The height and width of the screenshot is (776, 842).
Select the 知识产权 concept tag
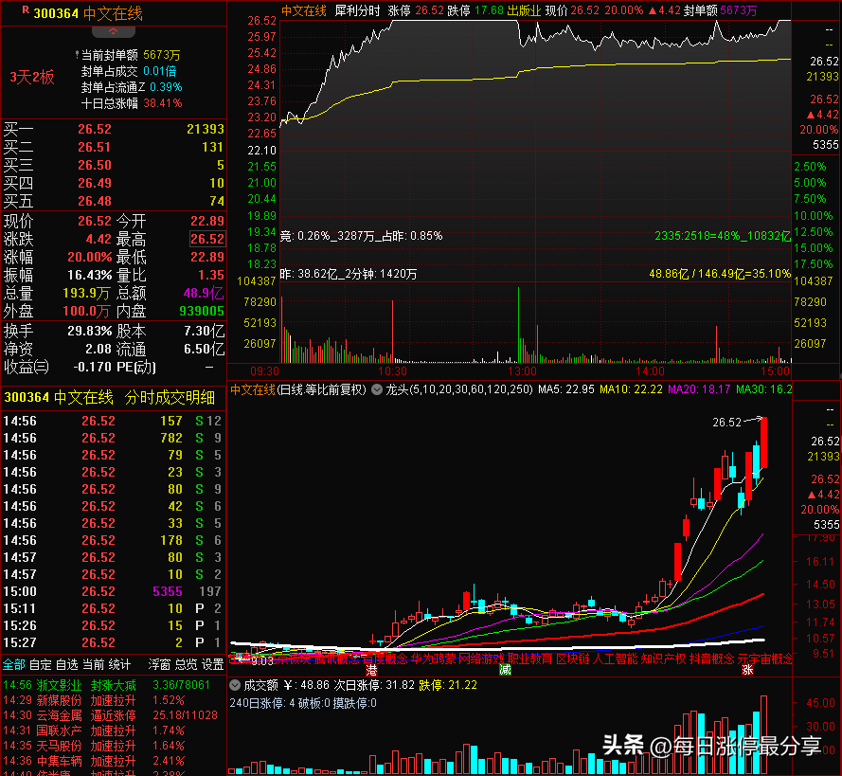coord(664,659)
